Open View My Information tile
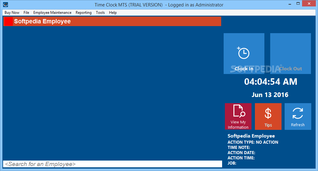This screenshot has height=171, width=318. (238, 116)
